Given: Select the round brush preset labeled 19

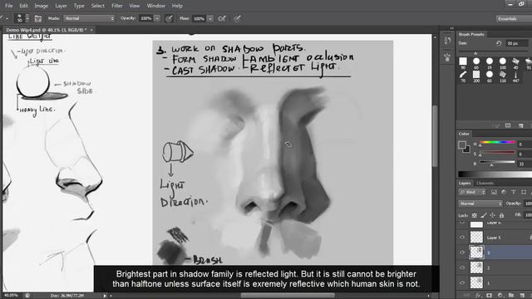Looking at the screenshot, I should [490, 63].
